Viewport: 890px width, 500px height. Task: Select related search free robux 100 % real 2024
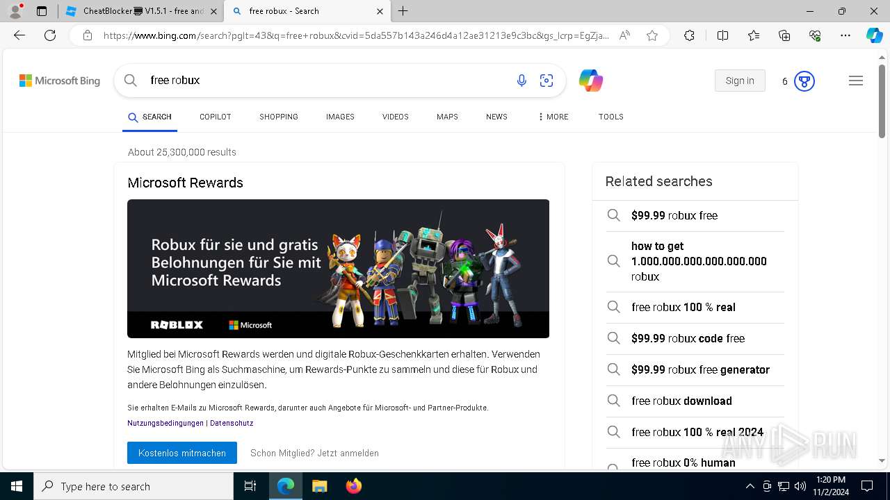pos(695,432)
